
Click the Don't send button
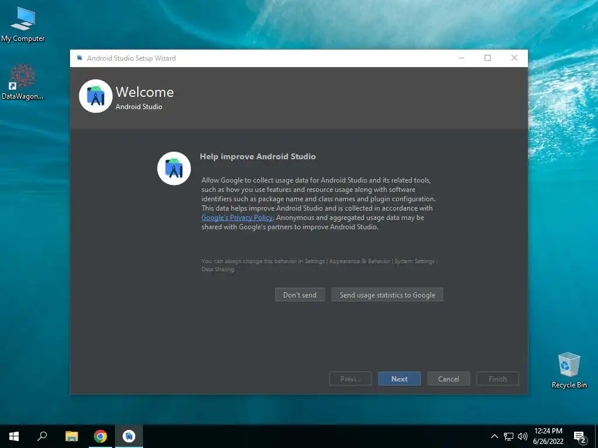(x=300, y=295)
